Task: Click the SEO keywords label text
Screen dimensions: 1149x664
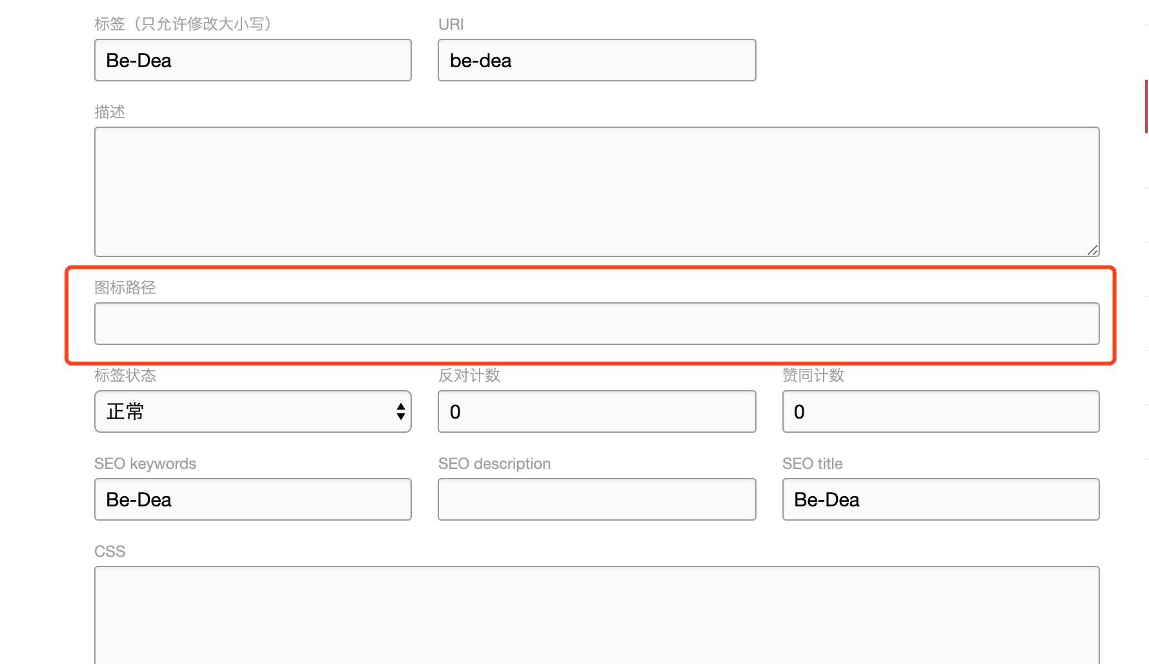Action: click(145, 464)
